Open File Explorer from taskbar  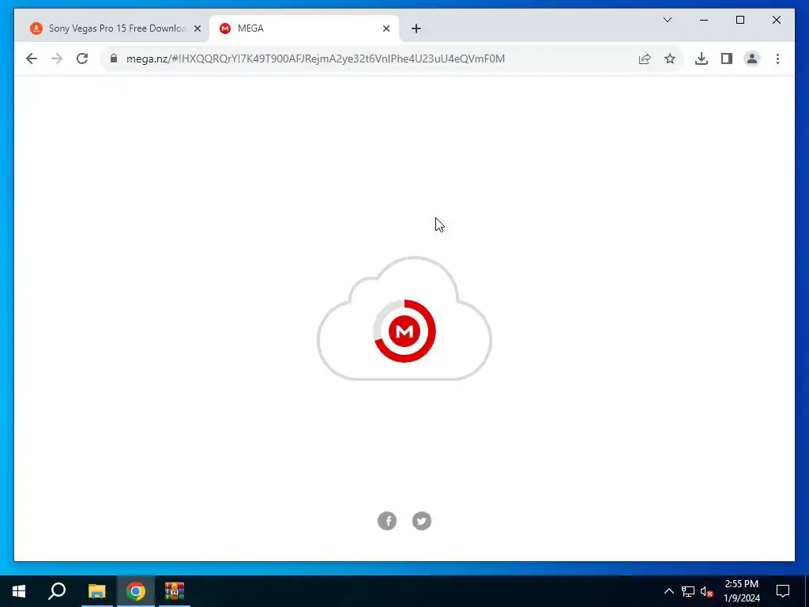pos(96,591)
